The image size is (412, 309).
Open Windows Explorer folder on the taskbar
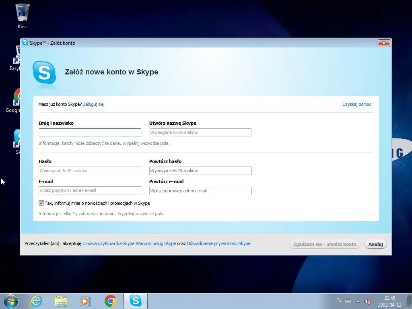coord(61,301)
